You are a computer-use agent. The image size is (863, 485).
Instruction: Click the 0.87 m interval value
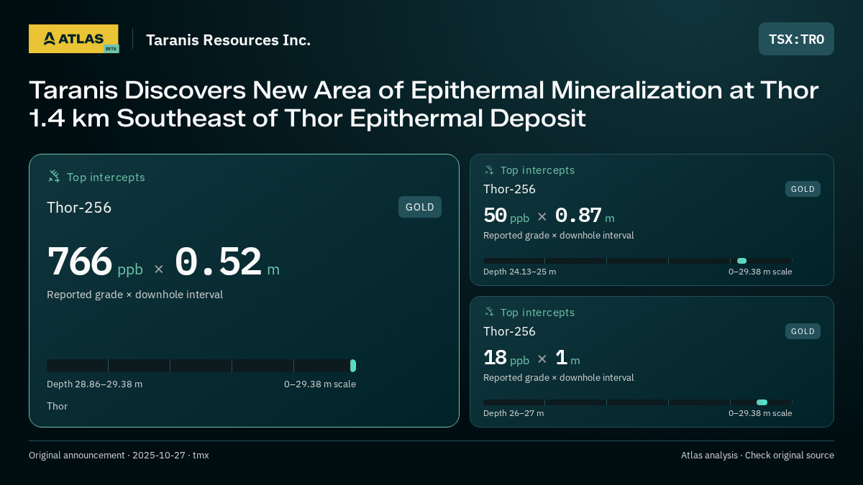coord(585,216)
